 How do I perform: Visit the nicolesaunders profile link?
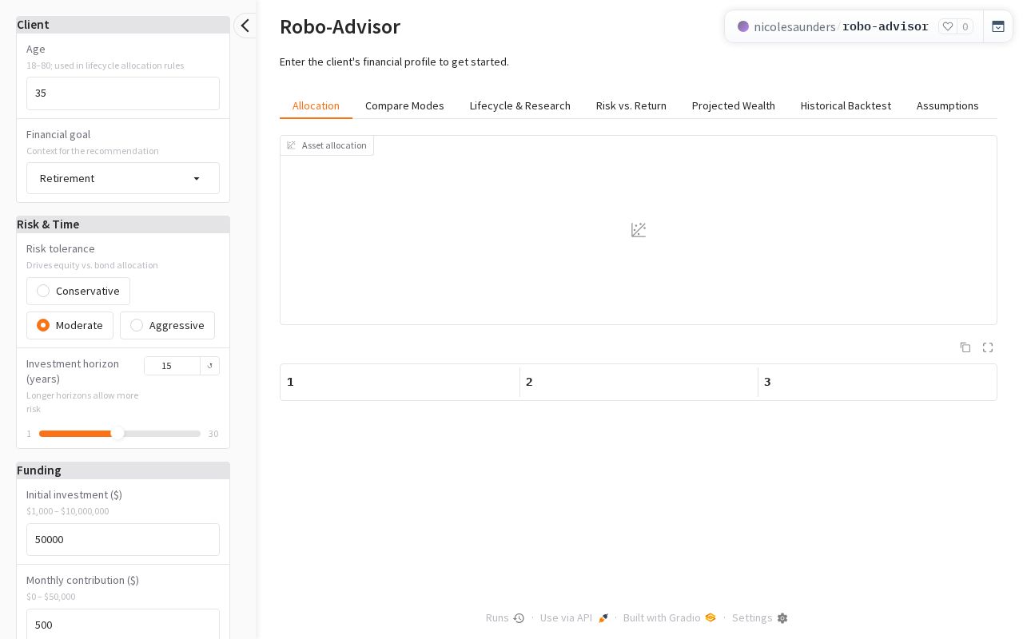point(794,26)
